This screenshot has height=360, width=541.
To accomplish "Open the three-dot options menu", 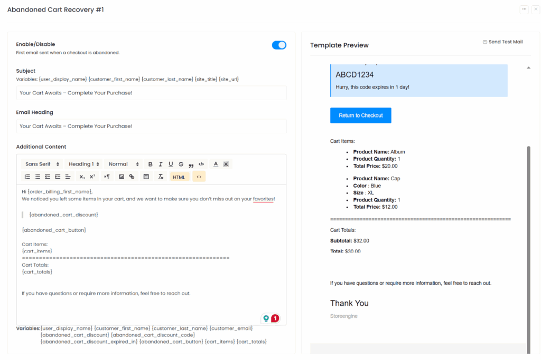I will [524, 9].
